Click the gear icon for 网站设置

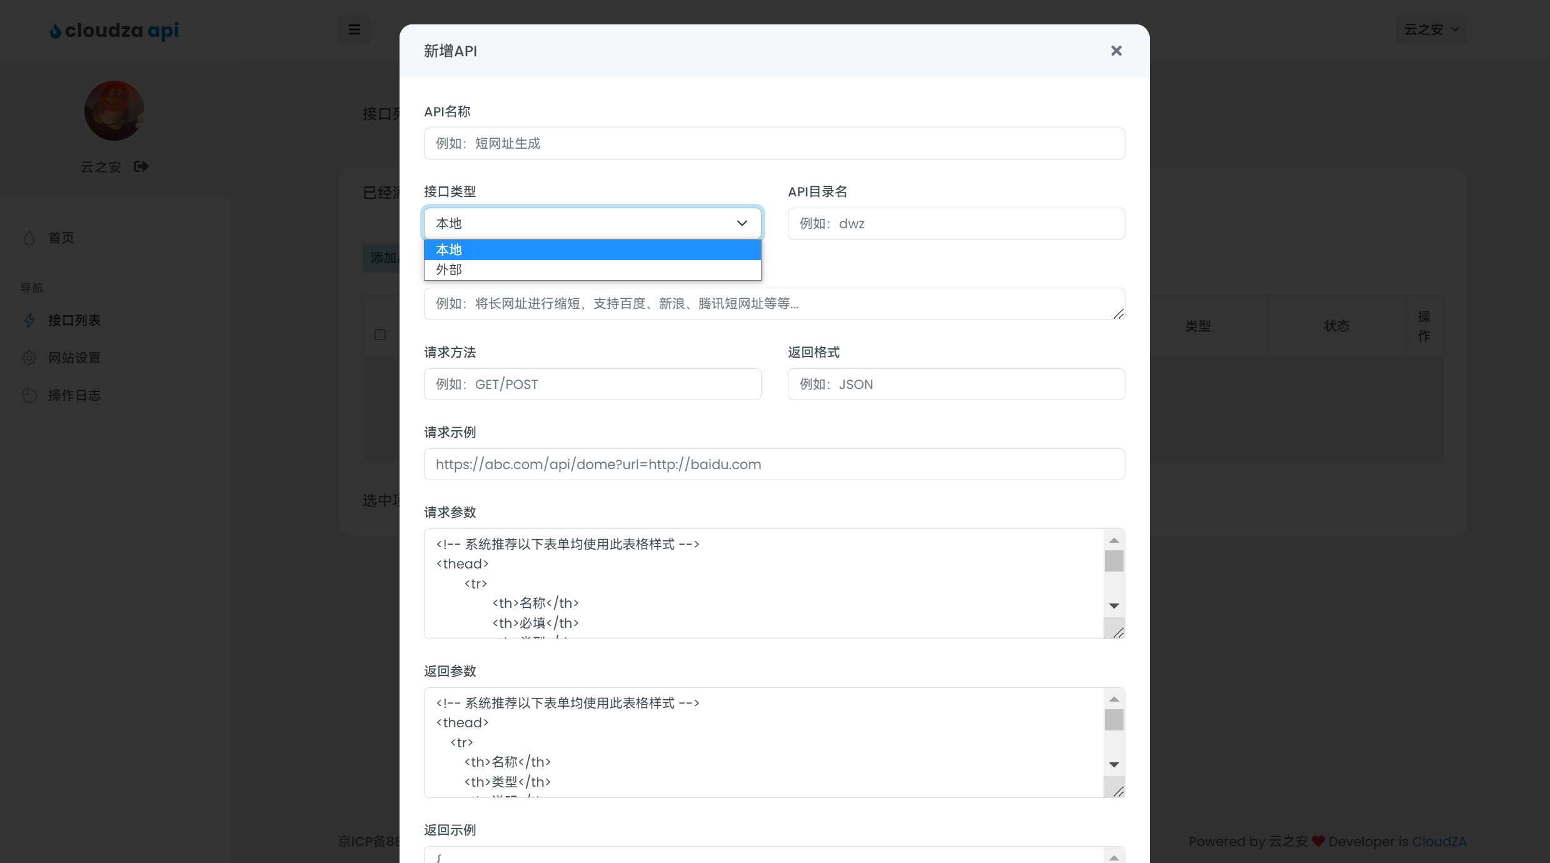coord(29,358)
